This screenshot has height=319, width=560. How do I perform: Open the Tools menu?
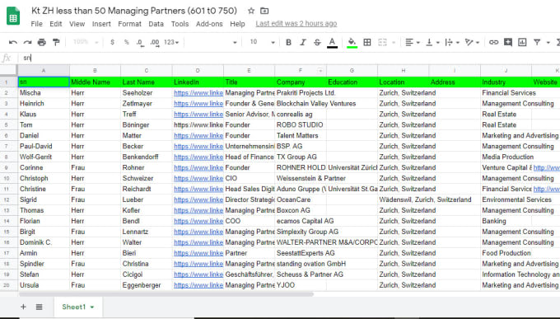[x=180, y=24]
